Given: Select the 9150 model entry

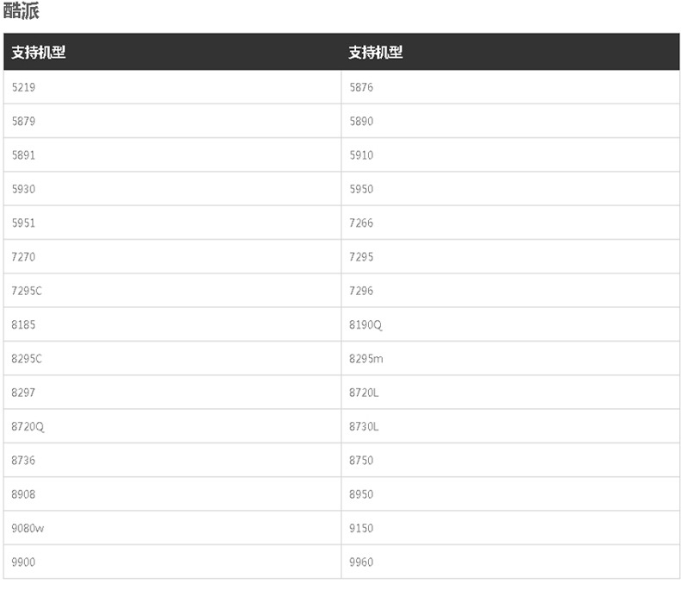Looking at the screenshot, I should click(361, 528).
